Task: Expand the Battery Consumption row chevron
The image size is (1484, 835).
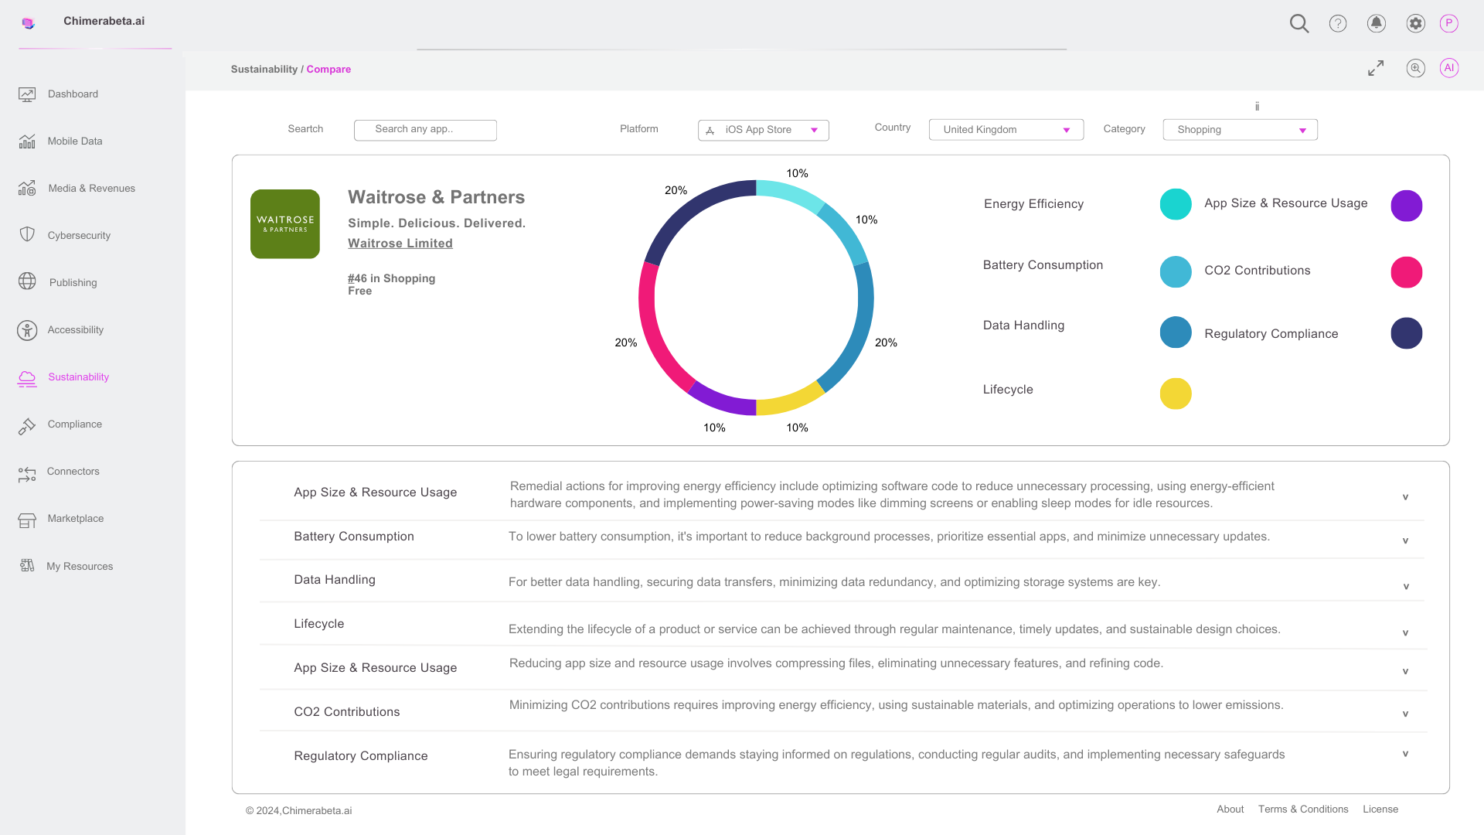Action: [1405, 540]
